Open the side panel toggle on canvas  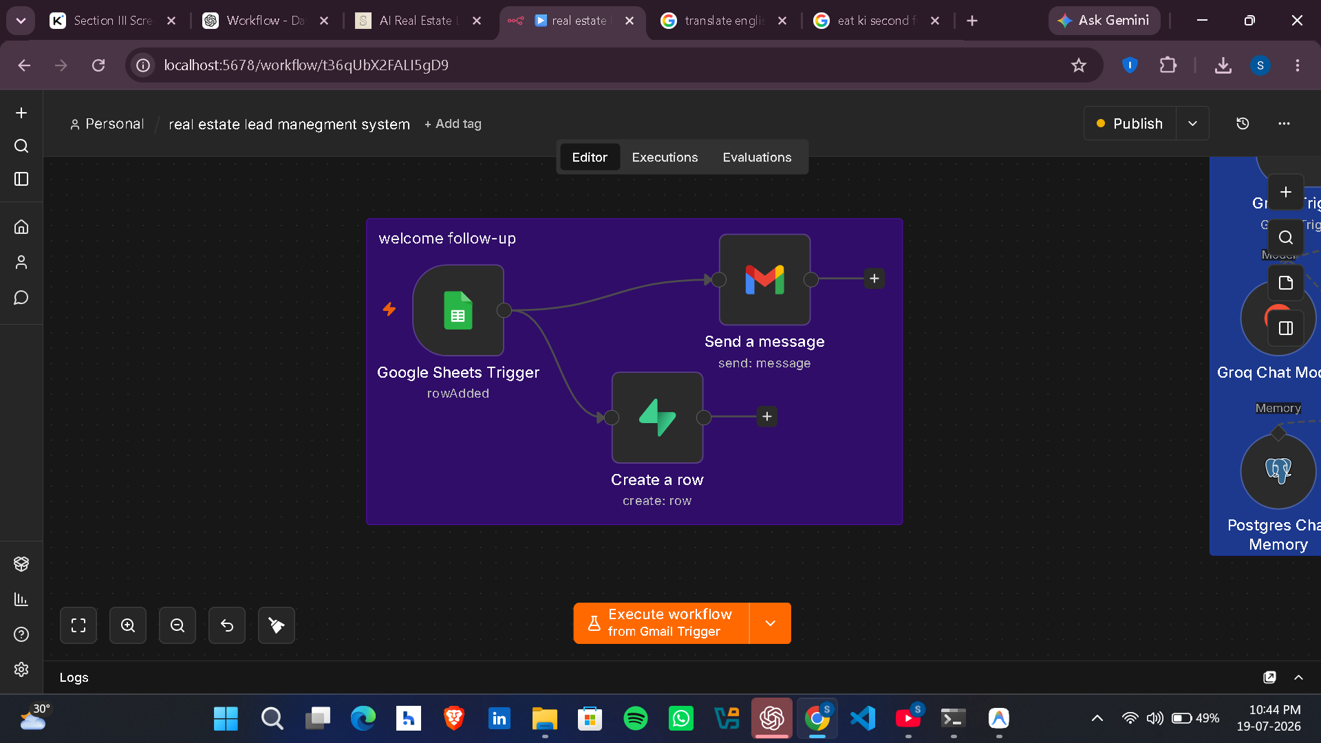pos(1286,328)
